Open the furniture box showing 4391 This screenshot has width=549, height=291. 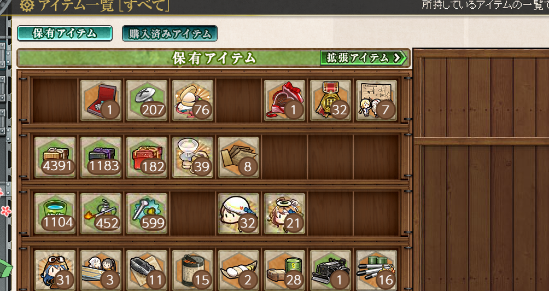[55, 157]
